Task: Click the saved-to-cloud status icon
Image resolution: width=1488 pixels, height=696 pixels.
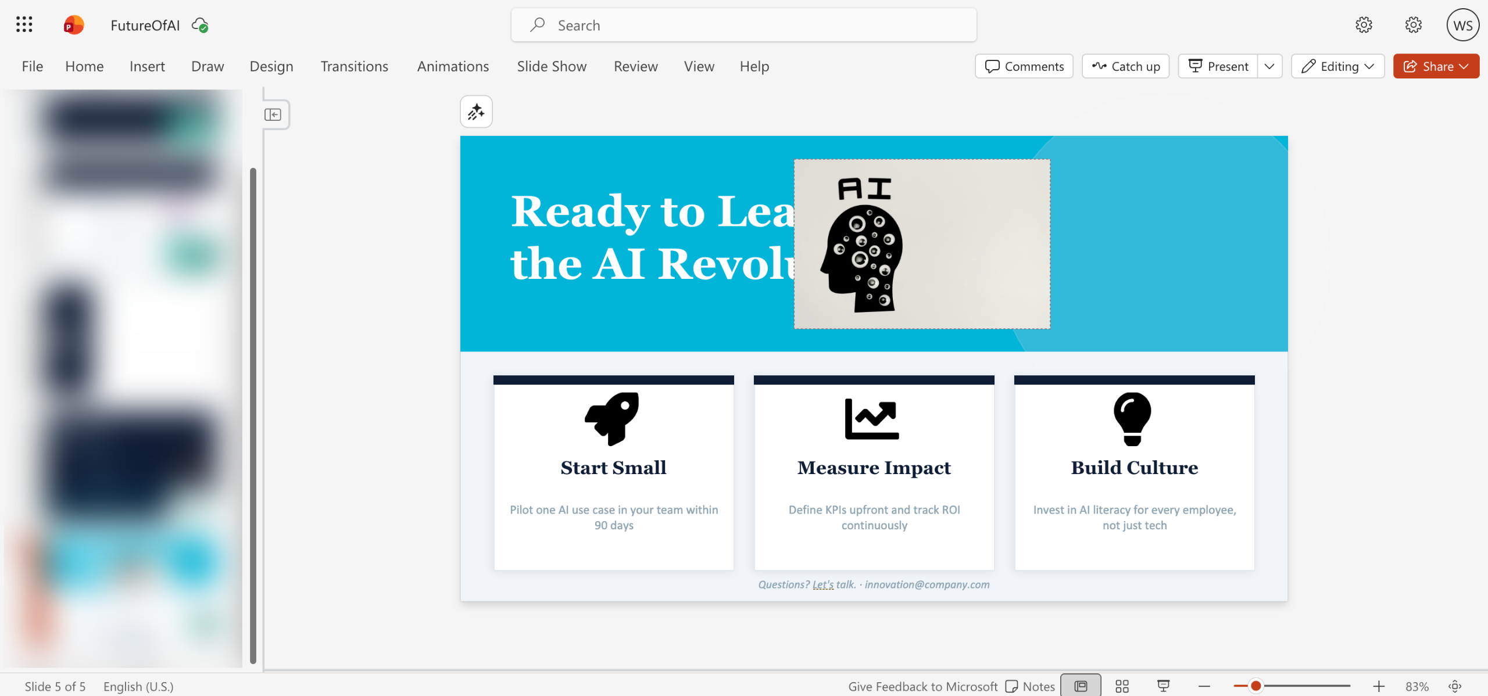Action: [200, 26]
